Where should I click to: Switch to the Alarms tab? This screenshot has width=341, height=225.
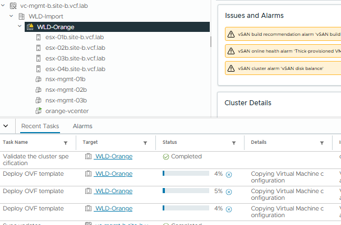[82, 126]
